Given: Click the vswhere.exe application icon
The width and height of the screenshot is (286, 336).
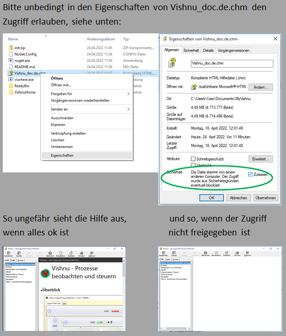Looking at the screenshot, I should (x=11, y=80).
